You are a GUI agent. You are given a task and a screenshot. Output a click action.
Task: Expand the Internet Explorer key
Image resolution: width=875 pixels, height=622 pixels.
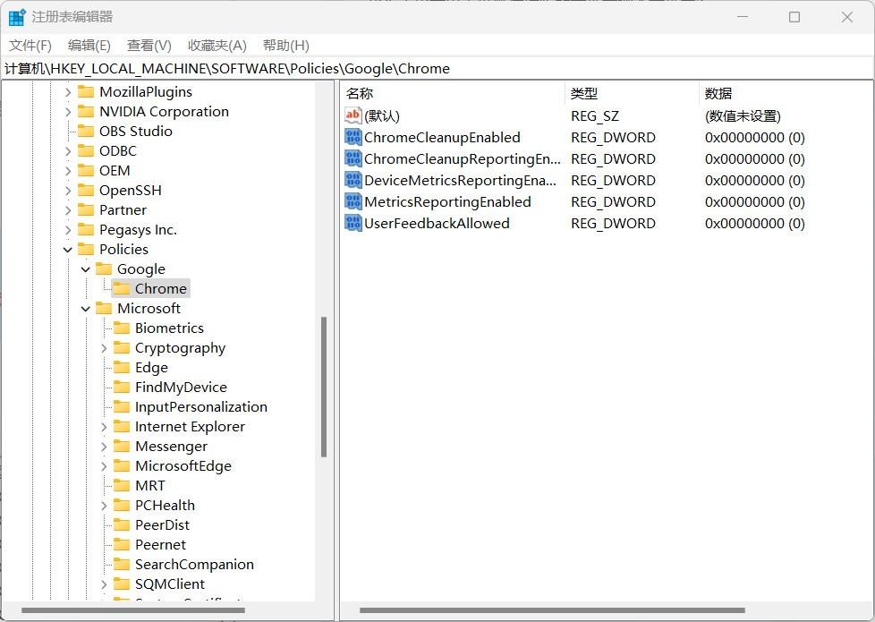(x=104, y=427)
